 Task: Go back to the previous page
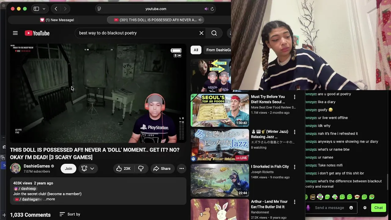point(56,9)
